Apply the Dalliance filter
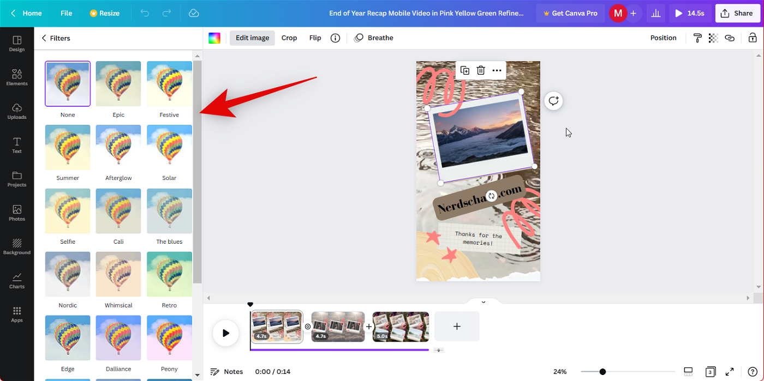This screenshot has height=381, width=764. (118, 338)
